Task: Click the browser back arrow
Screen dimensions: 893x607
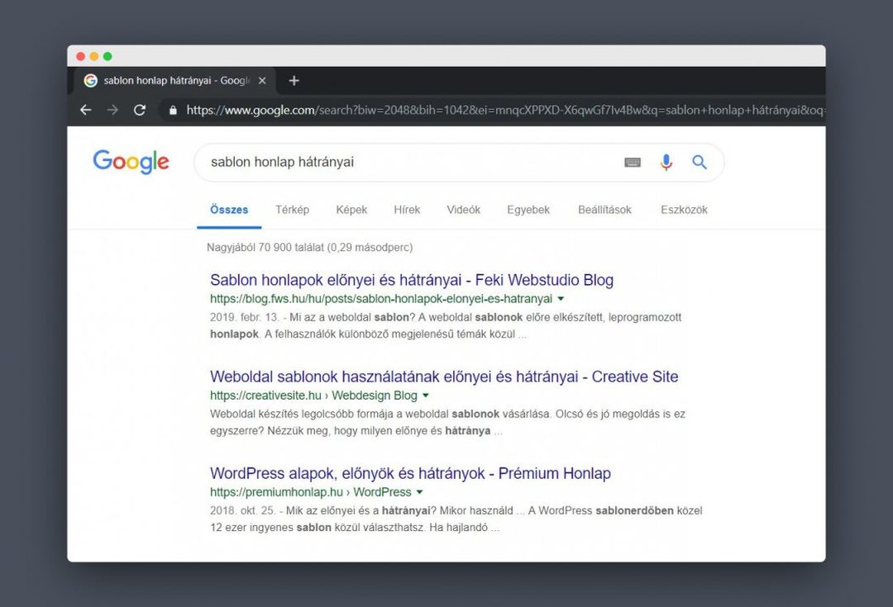Action: 85,110
